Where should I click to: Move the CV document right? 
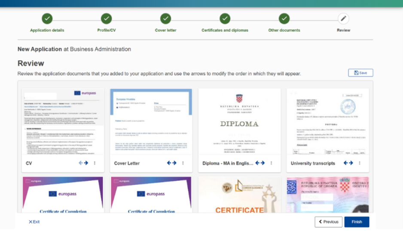tap(86, 163)
